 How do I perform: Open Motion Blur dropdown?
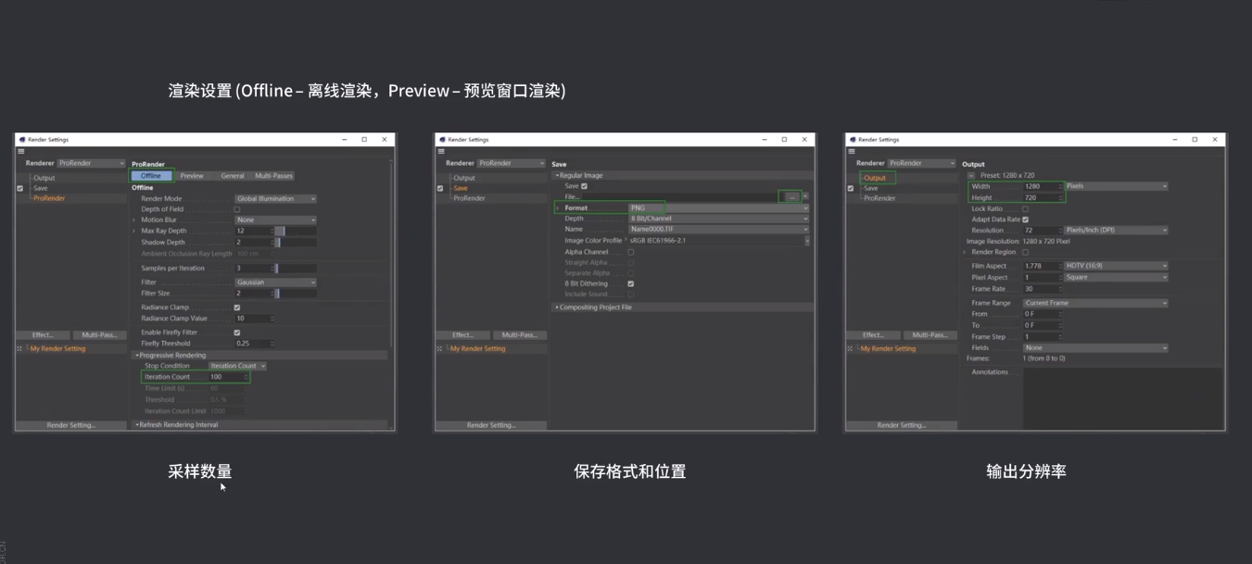tap(275, 220)
